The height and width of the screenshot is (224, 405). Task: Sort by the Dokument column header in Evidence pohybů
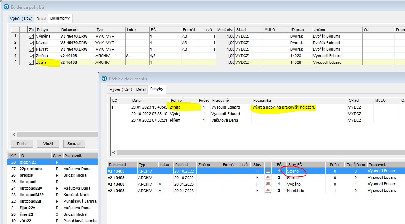(77, 30)
